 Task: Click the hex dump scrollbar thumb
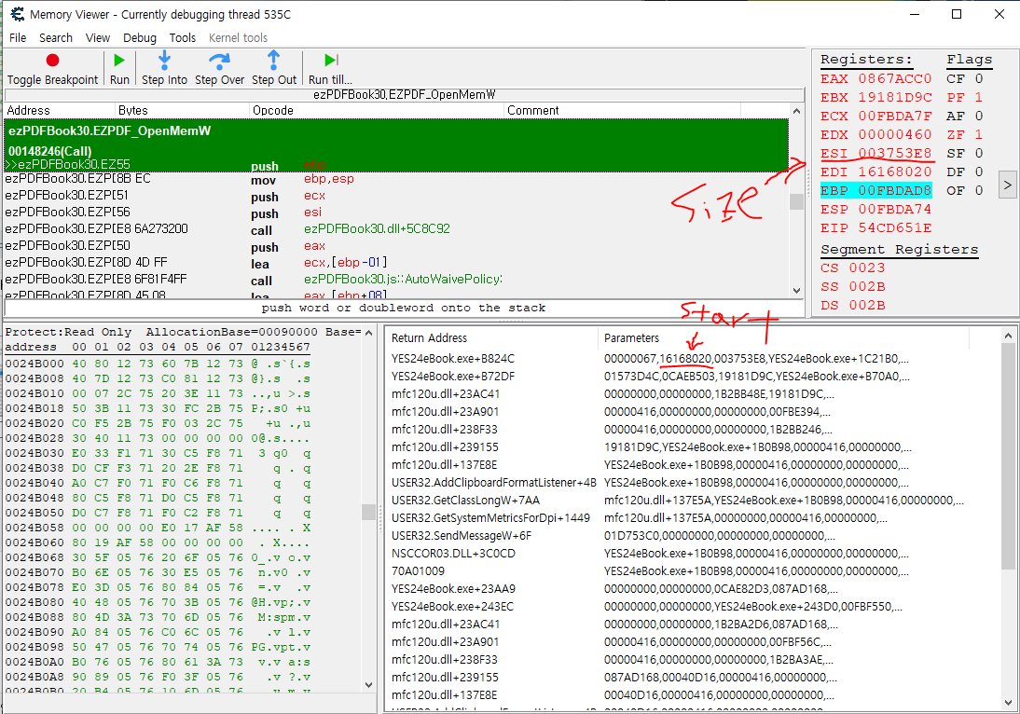tap(368, 512)
